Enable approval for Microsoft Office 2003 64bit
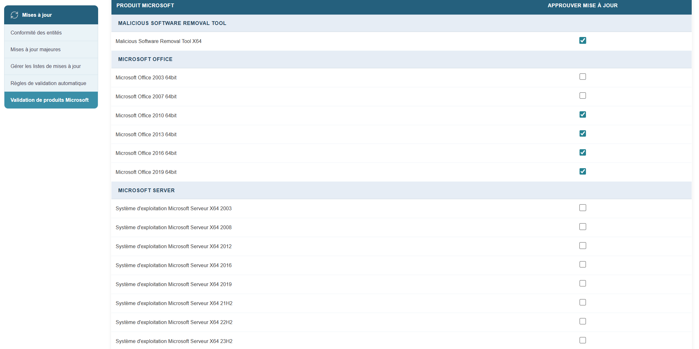The height and width of the screenshot is (349, 699). click(582, 77)
